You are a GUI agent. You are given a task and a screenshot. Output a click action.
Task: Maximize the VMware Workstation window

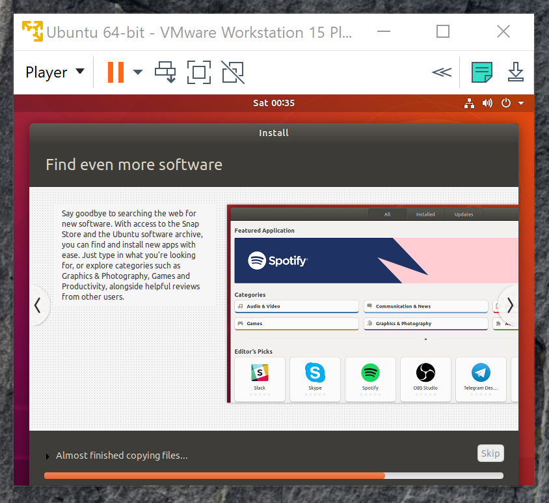point(443,31)
